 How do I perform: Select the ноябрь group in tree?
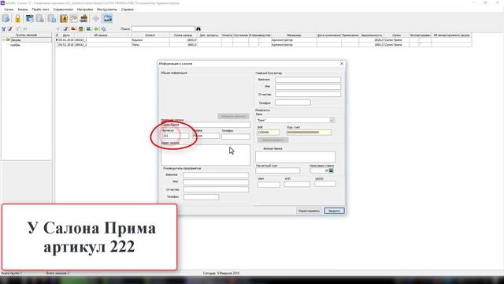(15, 45)
